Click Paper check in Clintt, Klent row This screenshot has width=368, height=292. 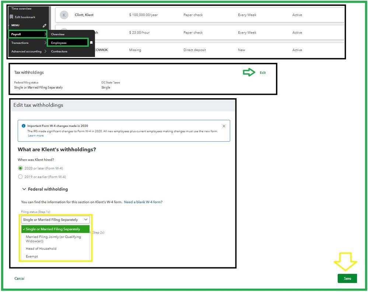click(193, 15)
